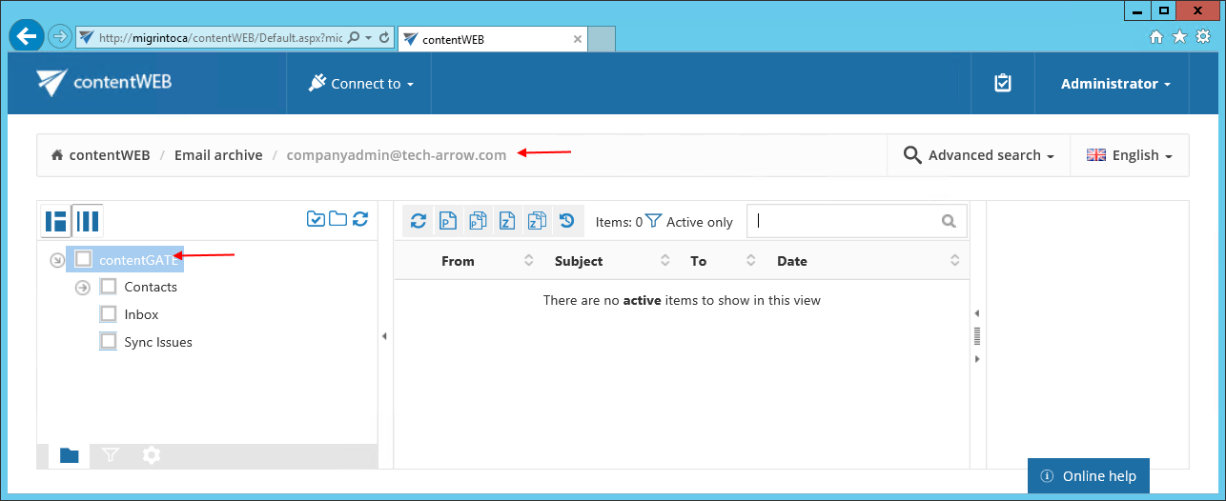This screenshot has width=1226, height=501.
Task: Click the select-all folders check icon
Action: [316, 219]
